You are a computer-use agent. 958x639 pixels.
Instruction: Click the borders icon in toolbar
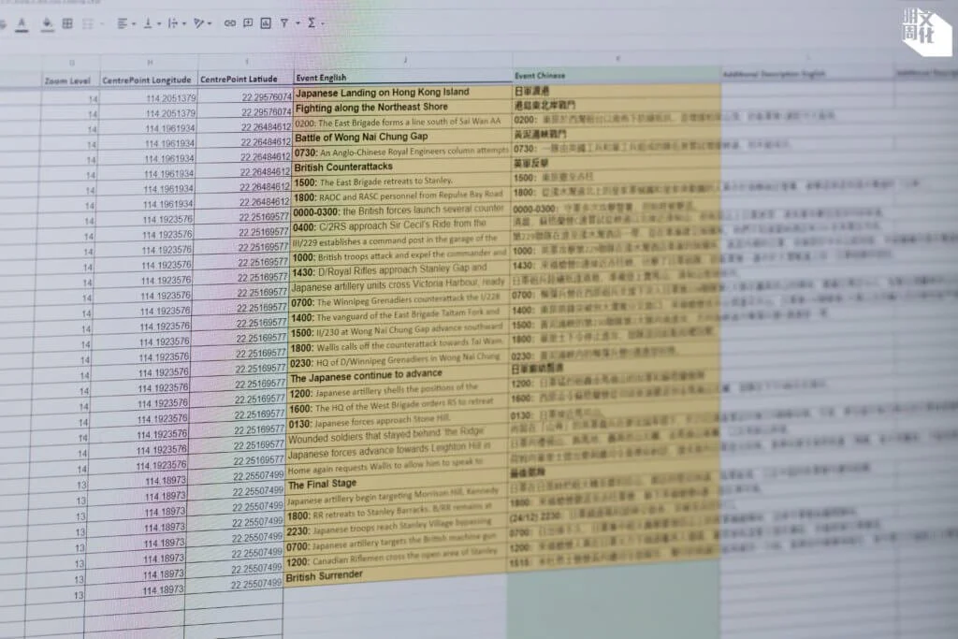click(67, 22)
